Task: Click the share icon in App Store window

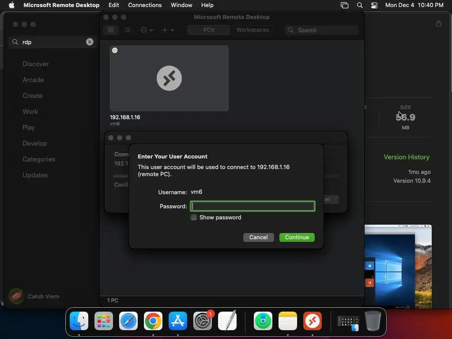Action: pos(438,23)
